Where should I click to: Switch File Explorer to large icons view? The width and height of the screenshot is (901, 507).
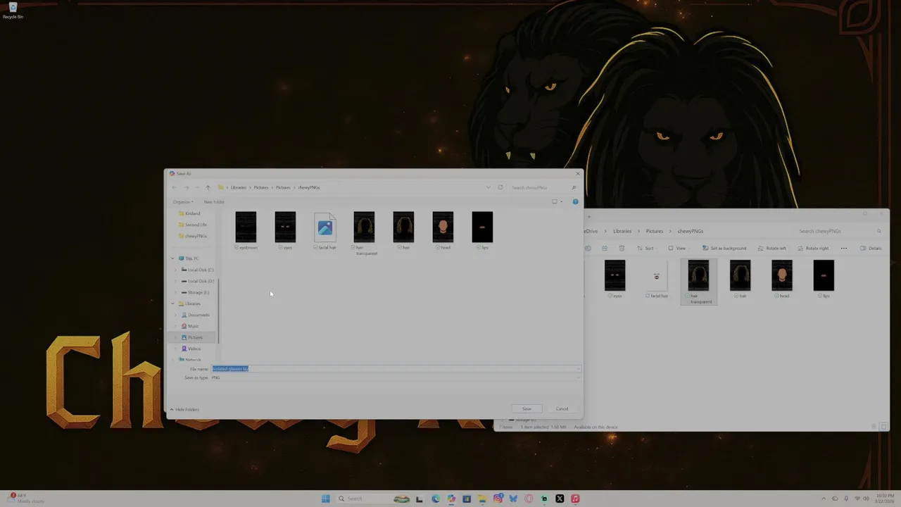[x=882, y=427]
